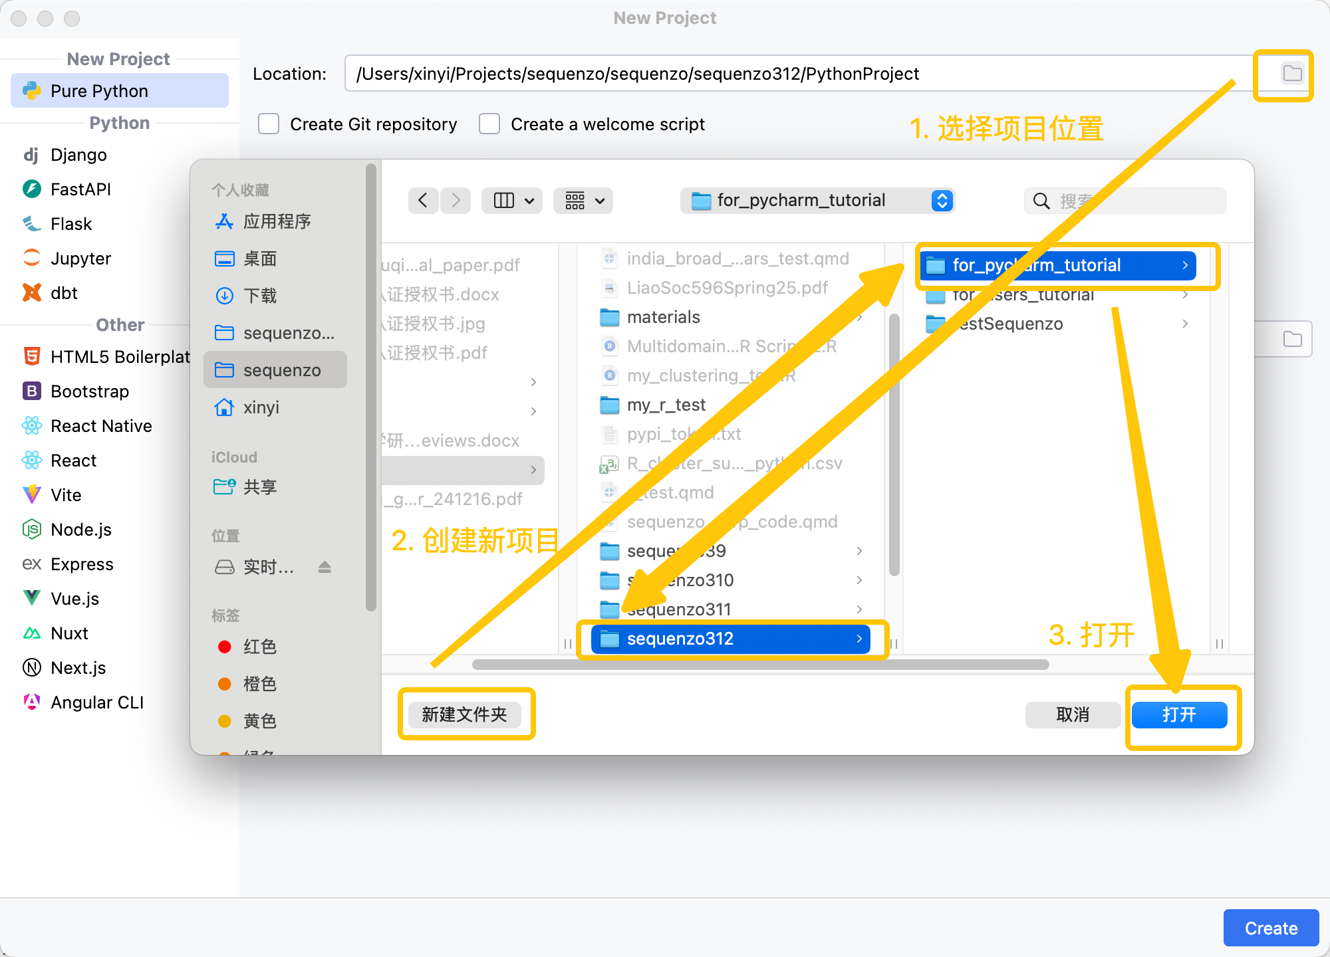This screenshot has width=1330, height=957.
Task: Choose FastAPI from the project list
Action: pos(80,189)
